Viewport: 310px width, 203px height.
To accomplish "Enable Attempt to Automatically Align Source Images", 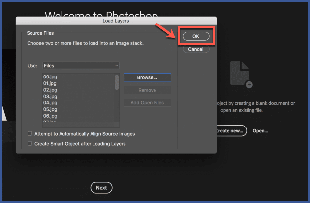I will coord(30,134).
